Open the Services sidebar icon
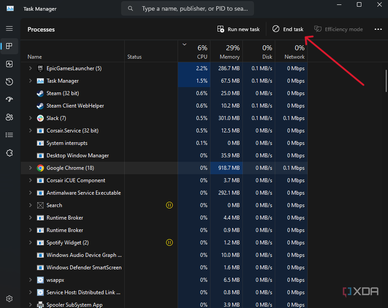The width and height of the screenshot is (388, 308). pos(9,153)
